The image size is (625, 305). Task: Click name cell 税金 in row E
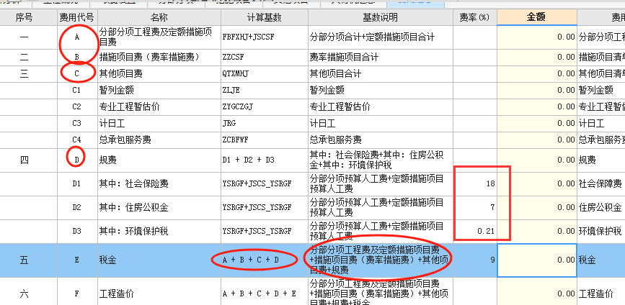(x=159, y=260)
